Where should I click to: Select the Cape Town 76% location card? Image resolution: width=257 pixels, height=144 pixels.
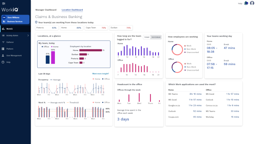(96, 28)
